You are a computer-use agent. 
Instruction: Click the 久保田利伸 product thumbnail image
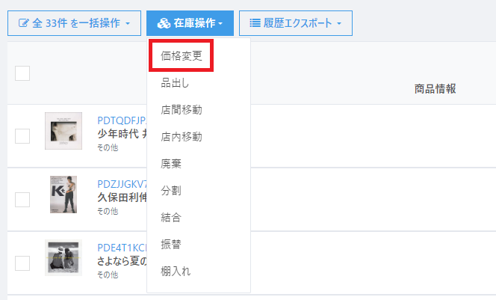coord(63,195)
